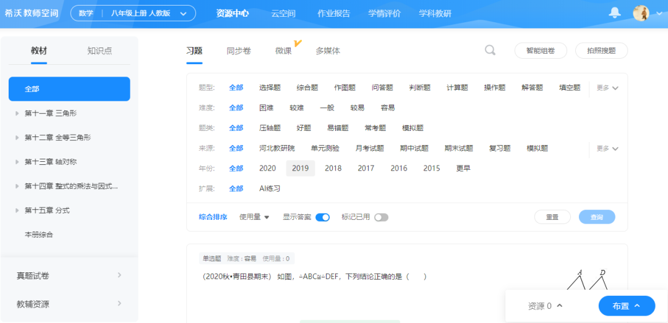Open 学情评价 in top navigation
The image size is (668, 323).
point(384,13)
